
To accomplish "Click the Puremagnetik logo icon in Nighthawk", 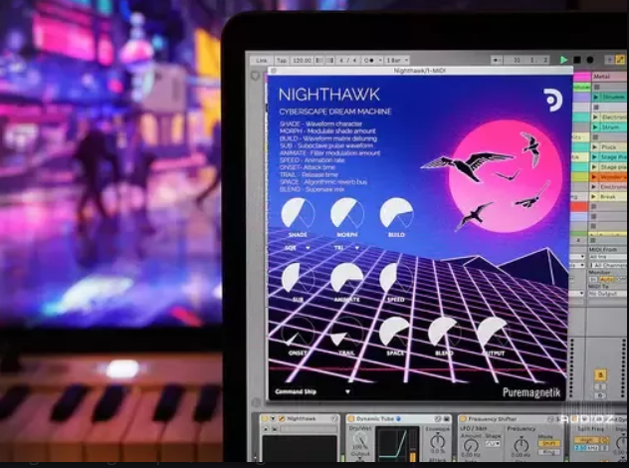I will [x=553, y=100].
